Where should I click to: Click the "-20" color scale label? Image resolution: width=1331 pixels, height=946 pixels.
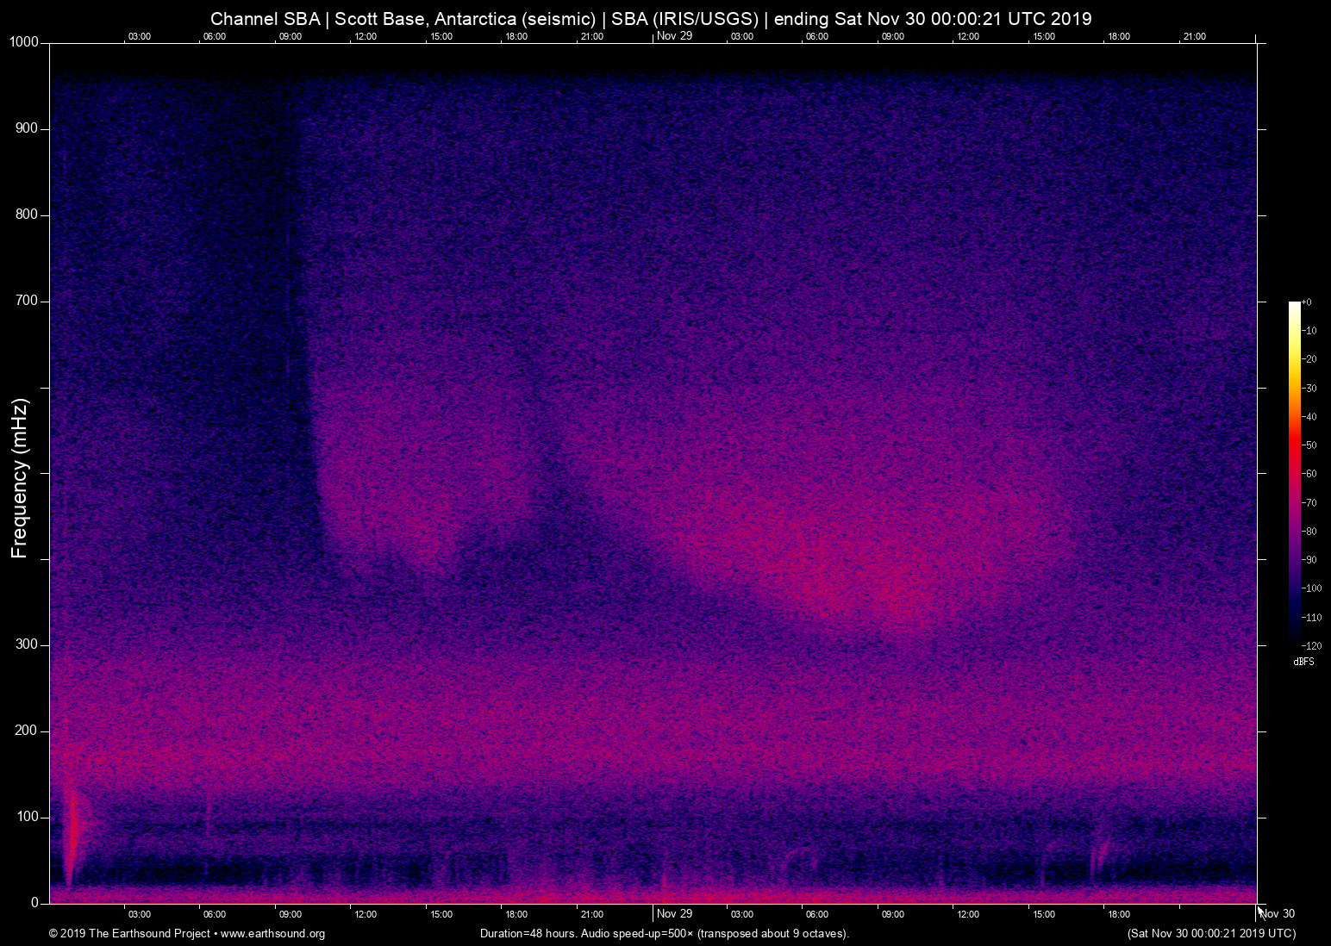point(1309,359)
